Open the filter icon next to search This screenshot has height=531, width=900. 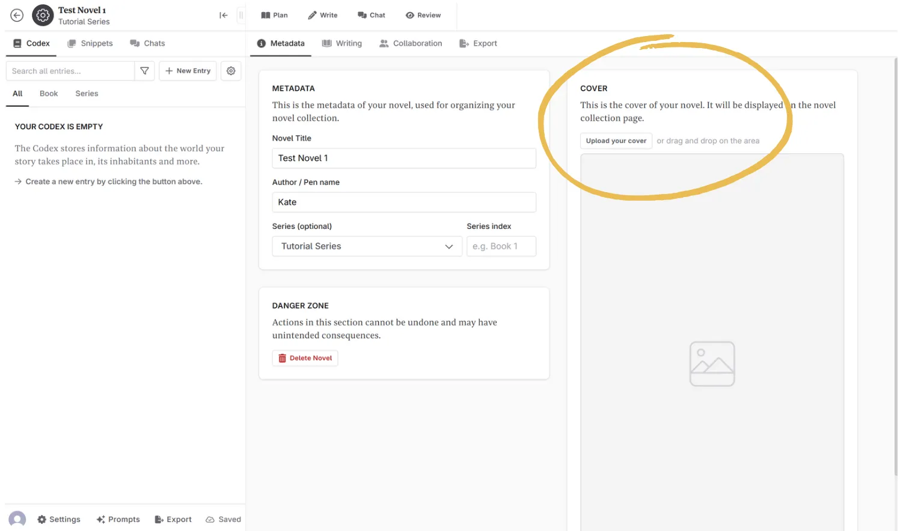pyautogui.click(x=144, y=70)
